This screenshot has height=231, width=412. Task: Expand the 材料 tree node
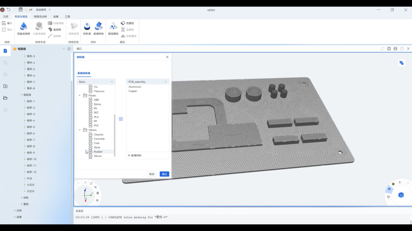click(x=22, y=197)
